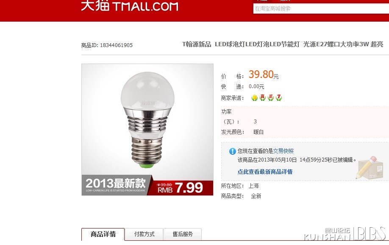
Task: Click the 39.80元 price text
Action: pos(264,75)
